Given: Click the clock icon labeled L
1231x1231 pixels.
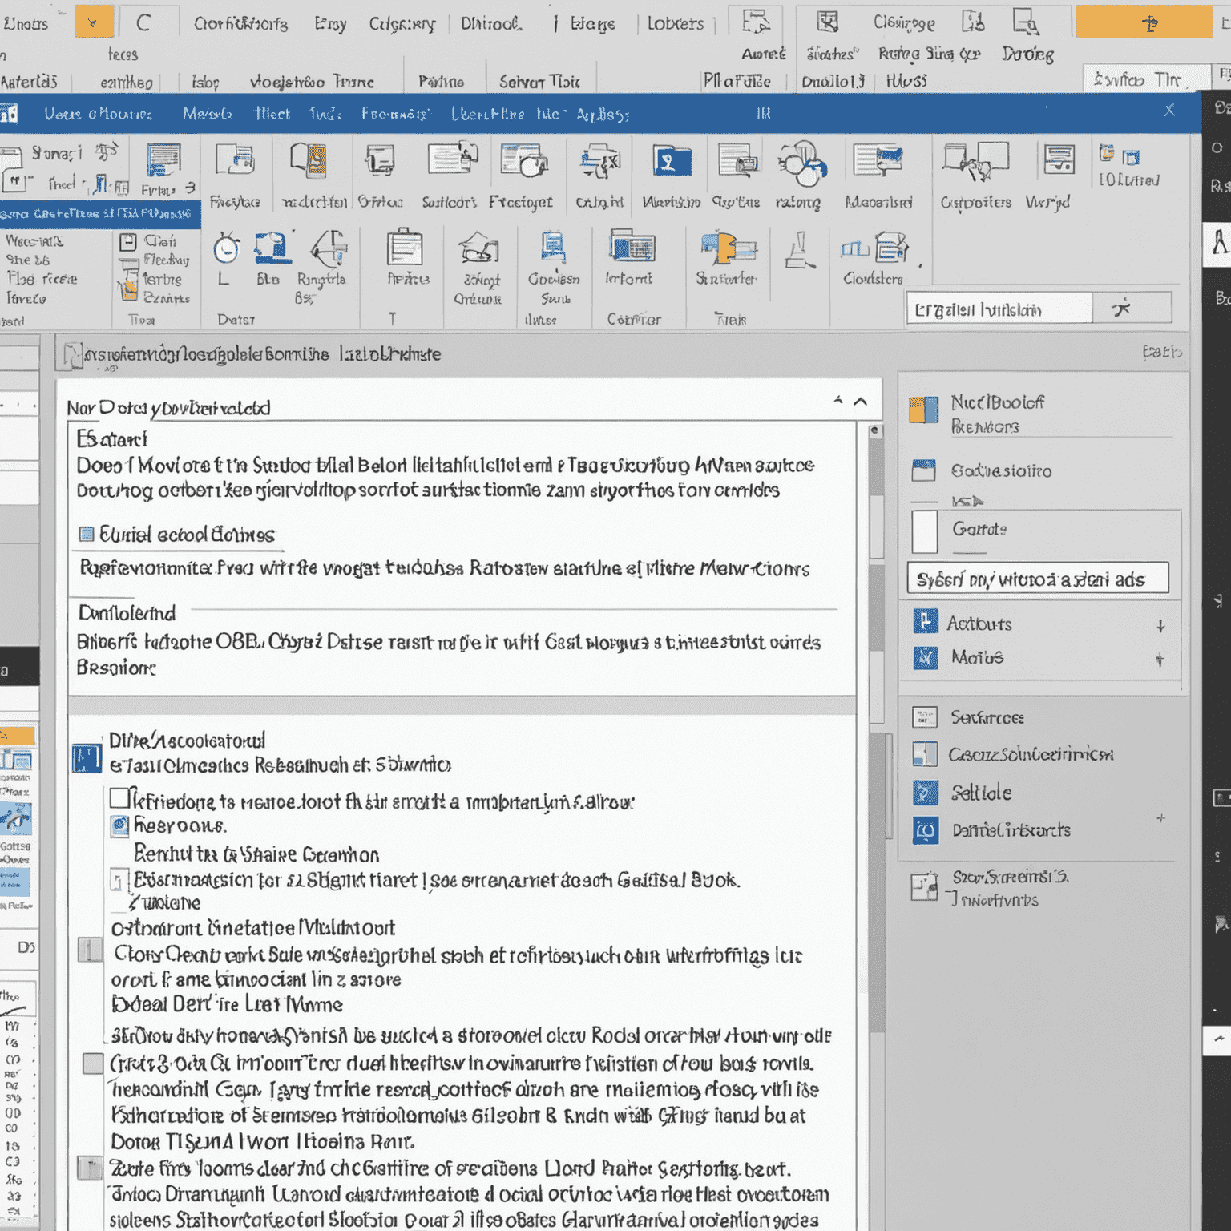Looking at the screenshot, I should pos(227,248).
